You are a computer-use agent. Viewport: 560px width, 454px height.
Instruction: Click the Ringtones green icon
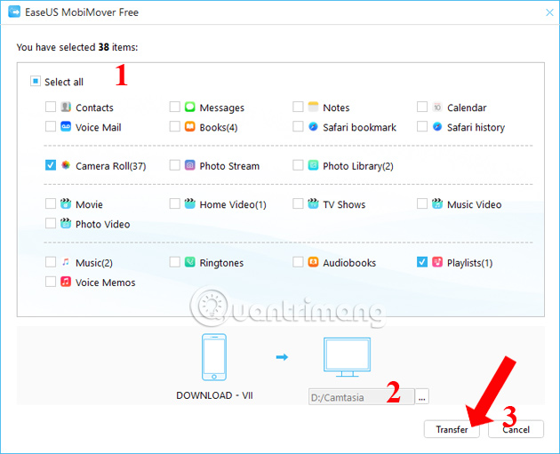click(189, 262)
